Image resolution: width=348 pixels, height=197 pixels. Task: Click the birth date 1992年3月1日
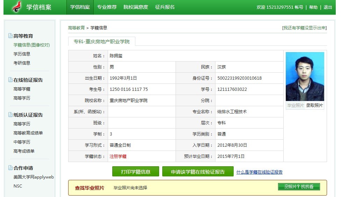[x=123, y=78]
